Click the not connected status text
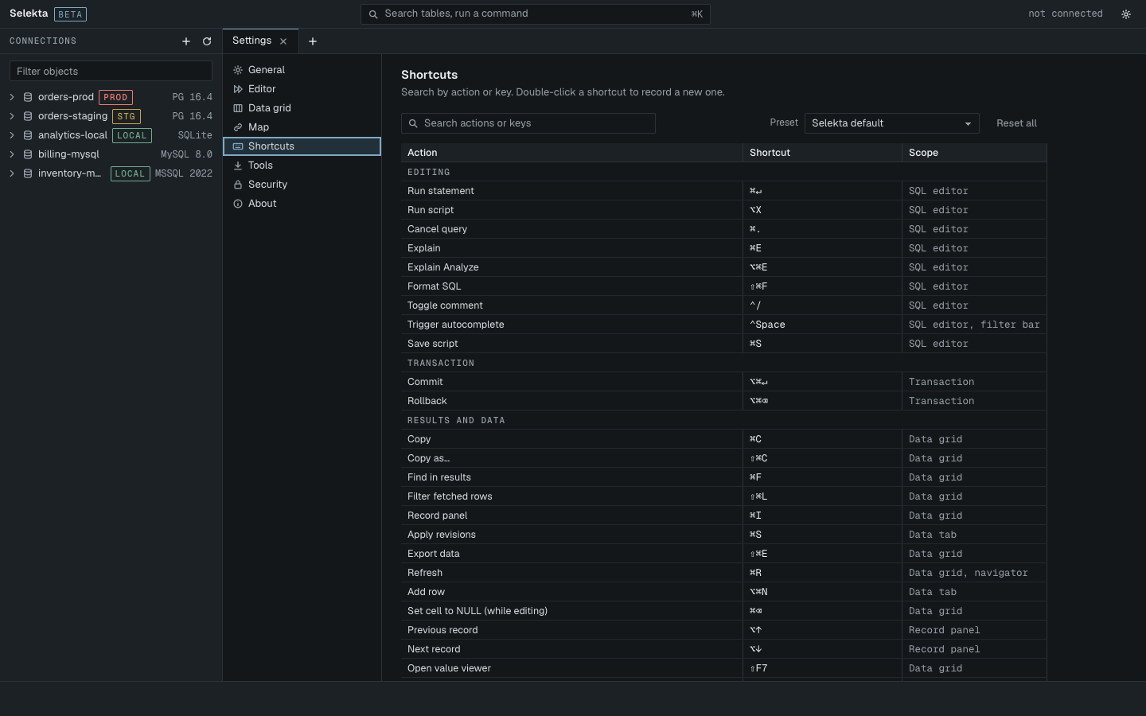 (1065, 14)
